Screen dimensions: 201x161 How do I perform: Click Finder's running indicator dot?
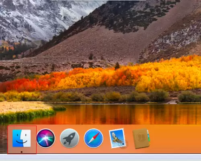click(22, 152)
